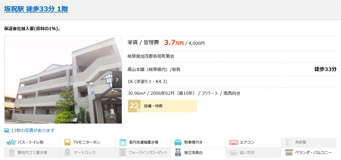Click the 駐車場付き car icon
The image size is (341, 160).
click(178, 143)
